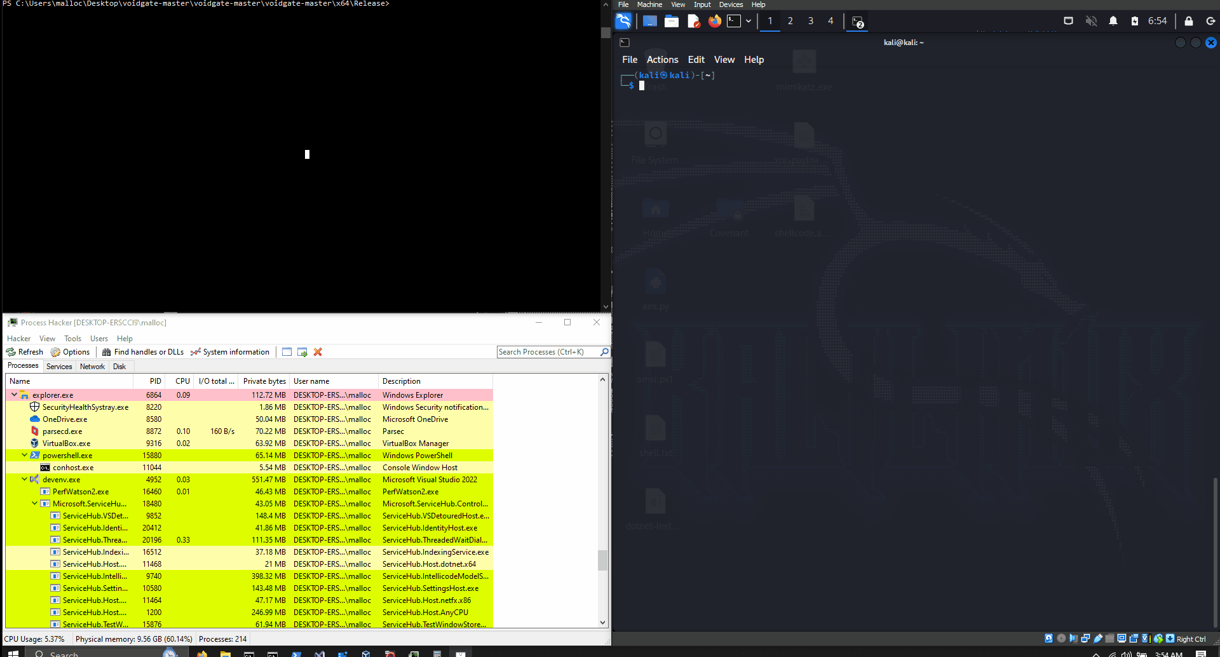Open the Kali terminal Edit menu

coord(696,60)
